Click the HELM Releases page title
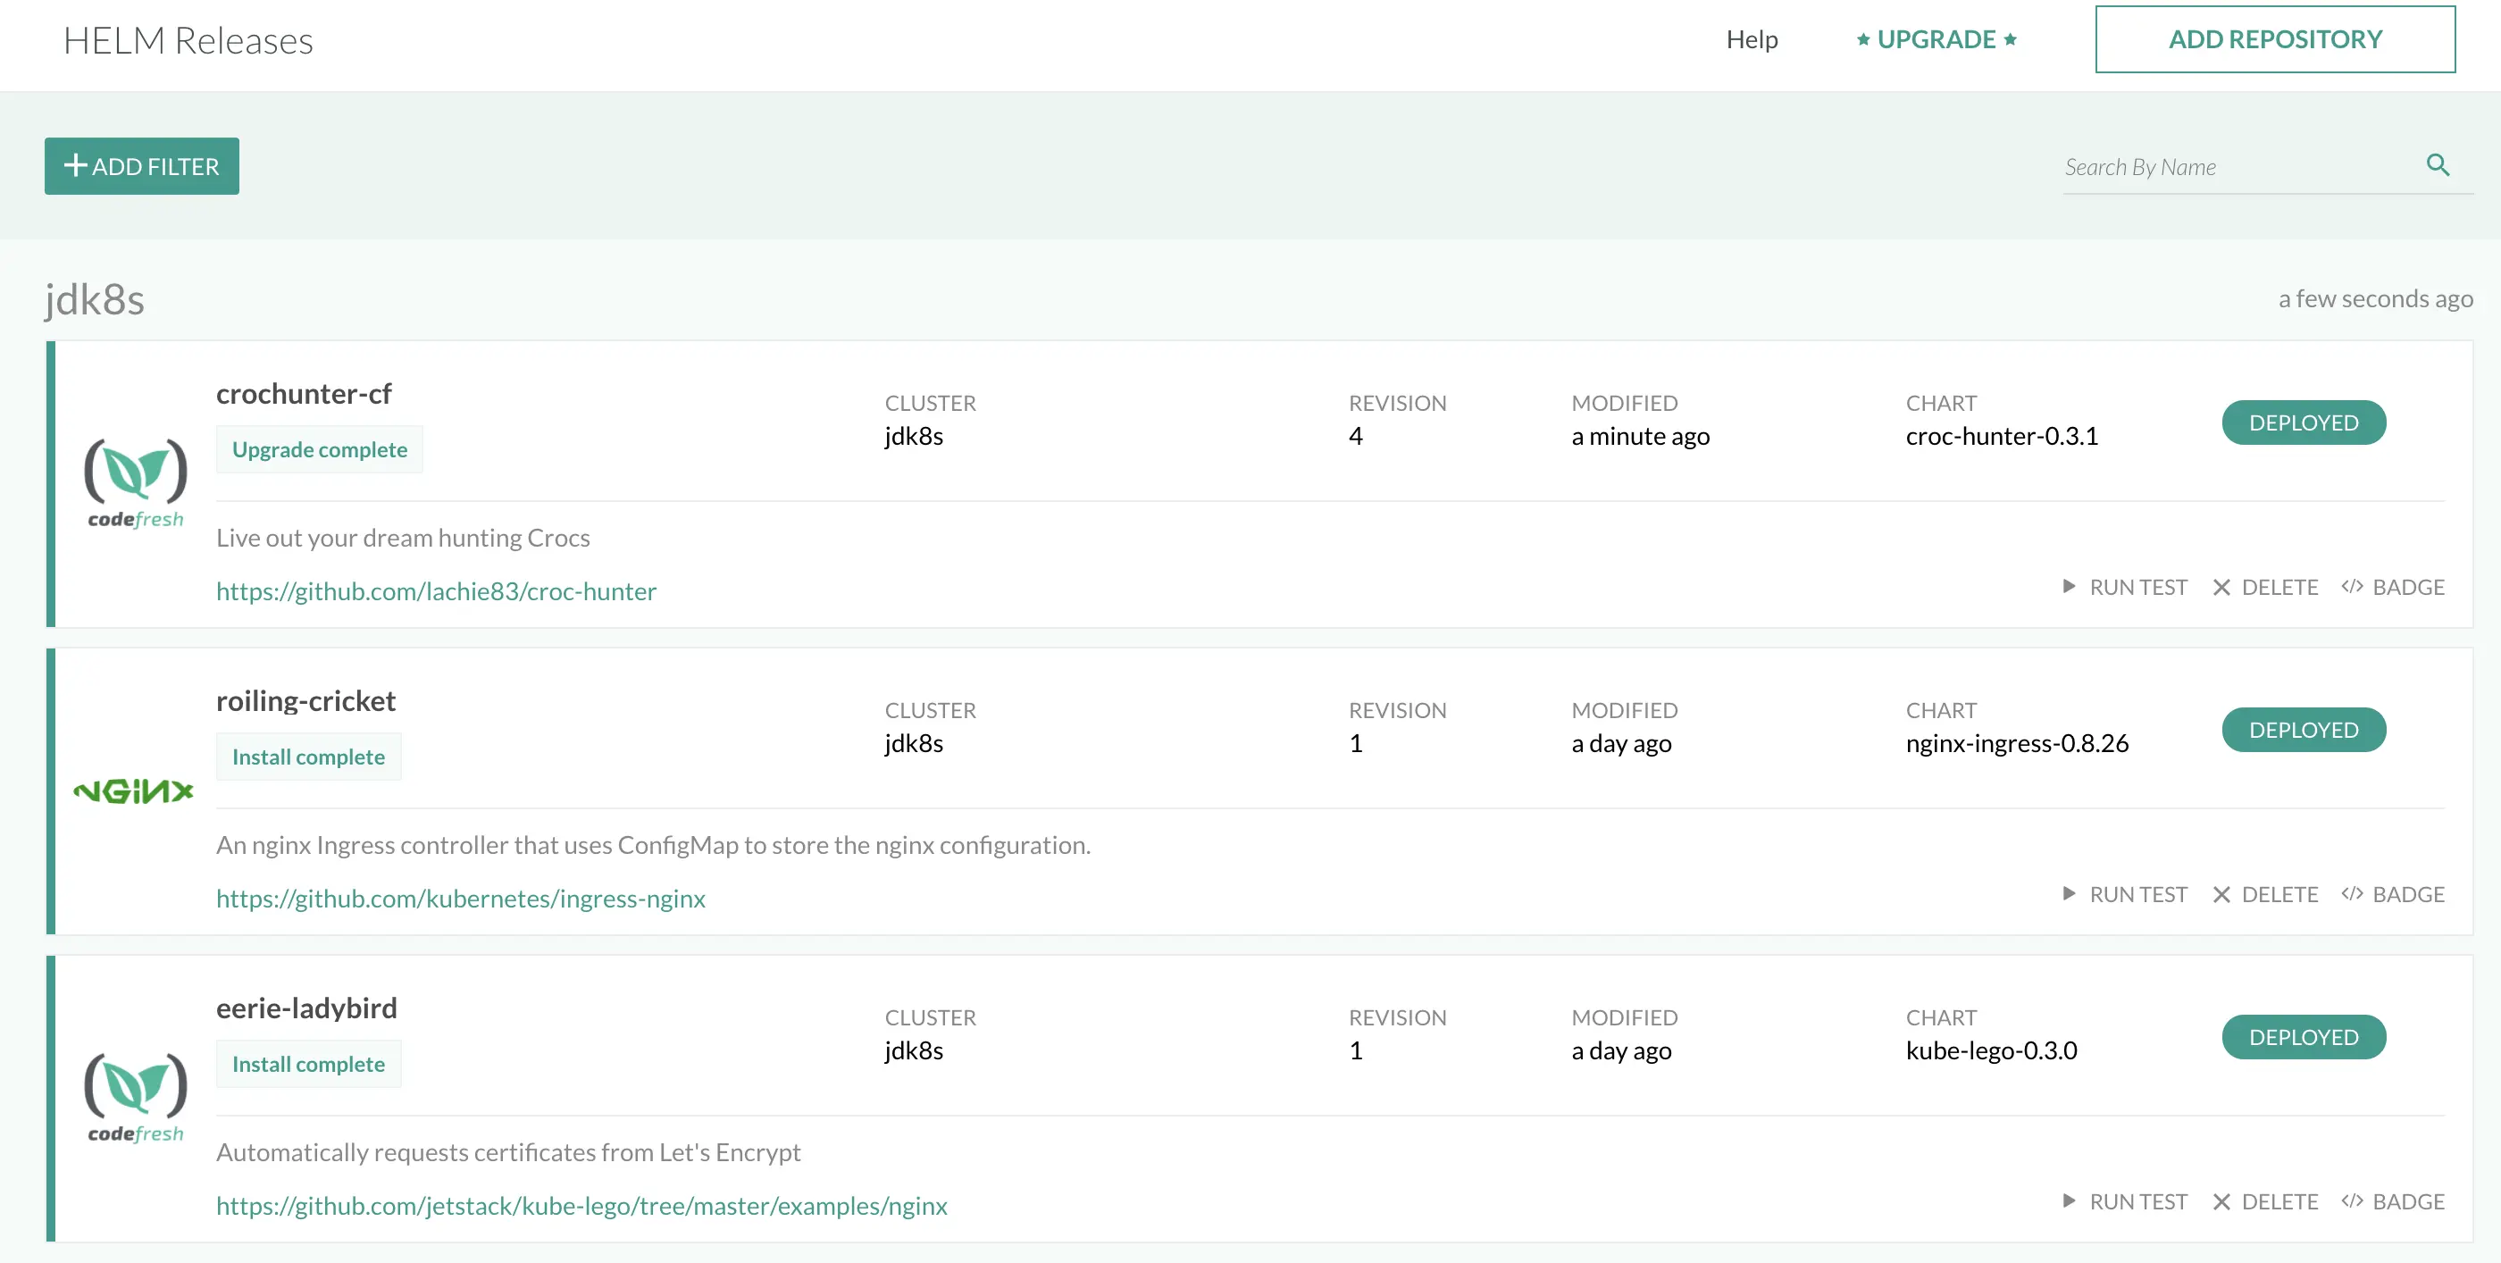The height and width of the screenshot is (1263, 2501). point(188,41)
